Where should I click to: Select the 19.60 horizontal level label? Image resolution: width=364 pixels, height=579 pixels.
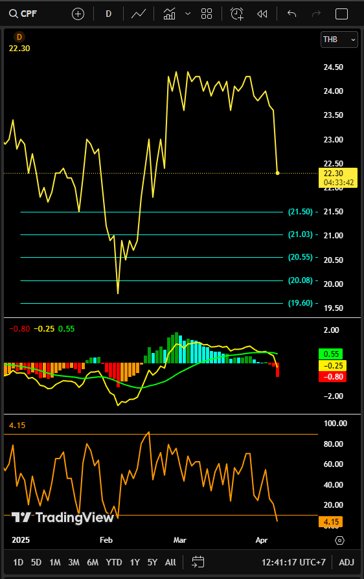click(300, 303)
